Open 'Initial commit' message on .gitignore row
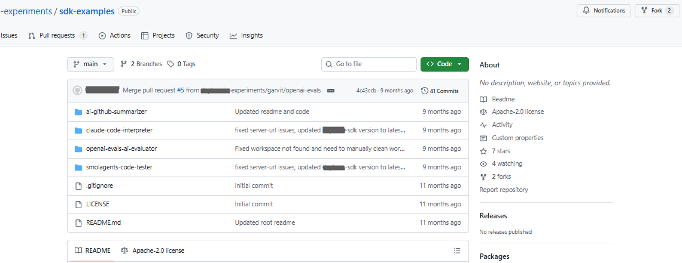 (x=254, y=185)
